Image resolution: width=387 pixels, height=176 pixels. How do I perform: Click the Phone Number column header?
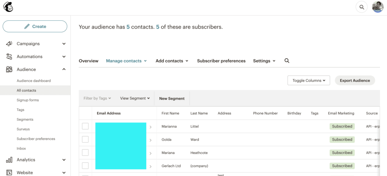[265, 113]
